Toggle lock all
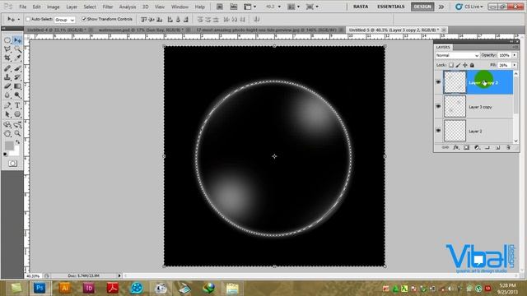 coord(472,65)
